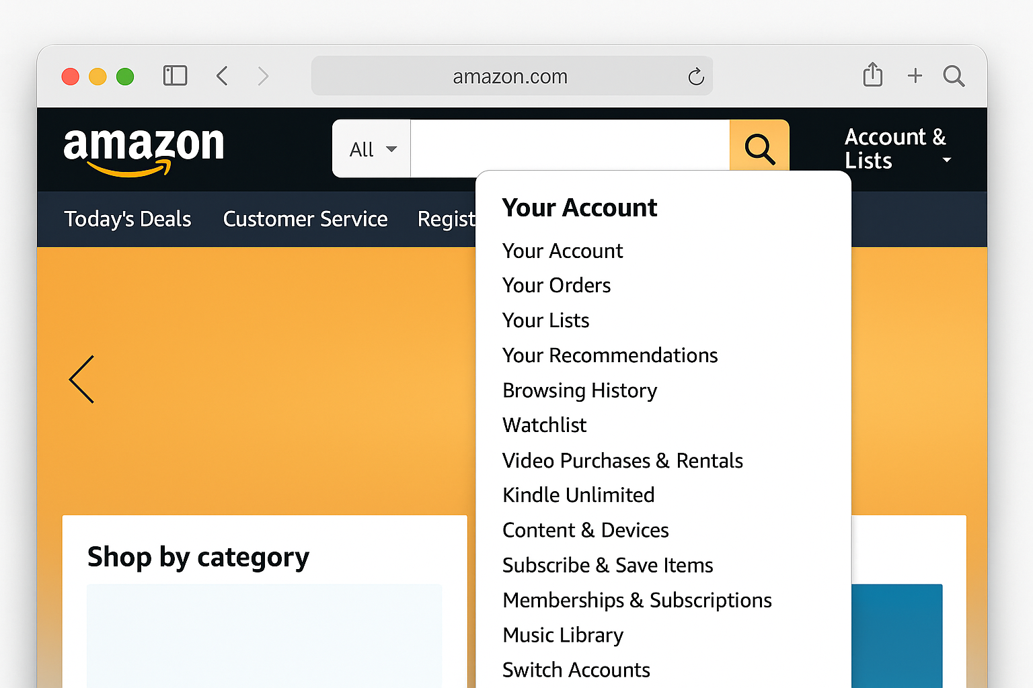This screenshot has width=1033, height=688.
Task: Open the Account & Lists dropdown
Action: (896, 148)
